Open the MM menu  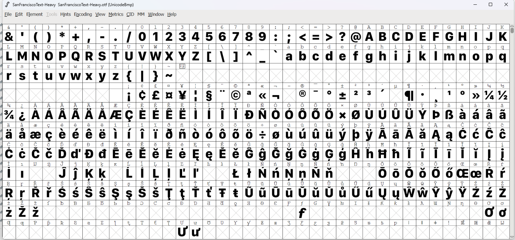(141, 14)
